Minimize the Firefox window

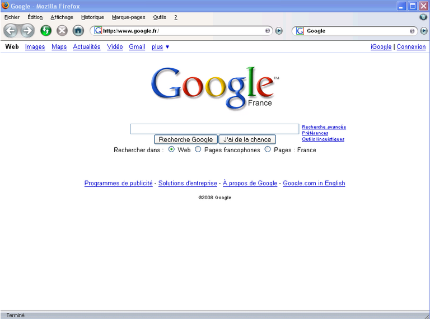click(x=402, y=6)
